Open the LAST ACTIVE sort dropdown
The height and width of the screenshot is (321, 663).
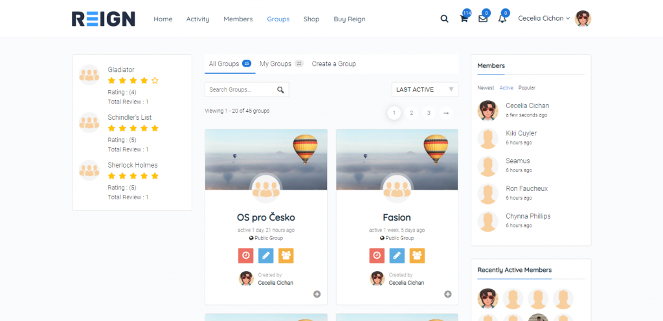point(425,89)
